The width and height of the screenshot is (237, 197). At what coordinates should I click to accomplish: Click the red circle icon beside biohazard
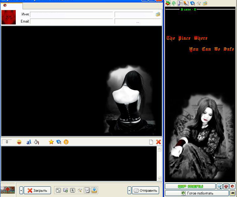coord(232,186)
